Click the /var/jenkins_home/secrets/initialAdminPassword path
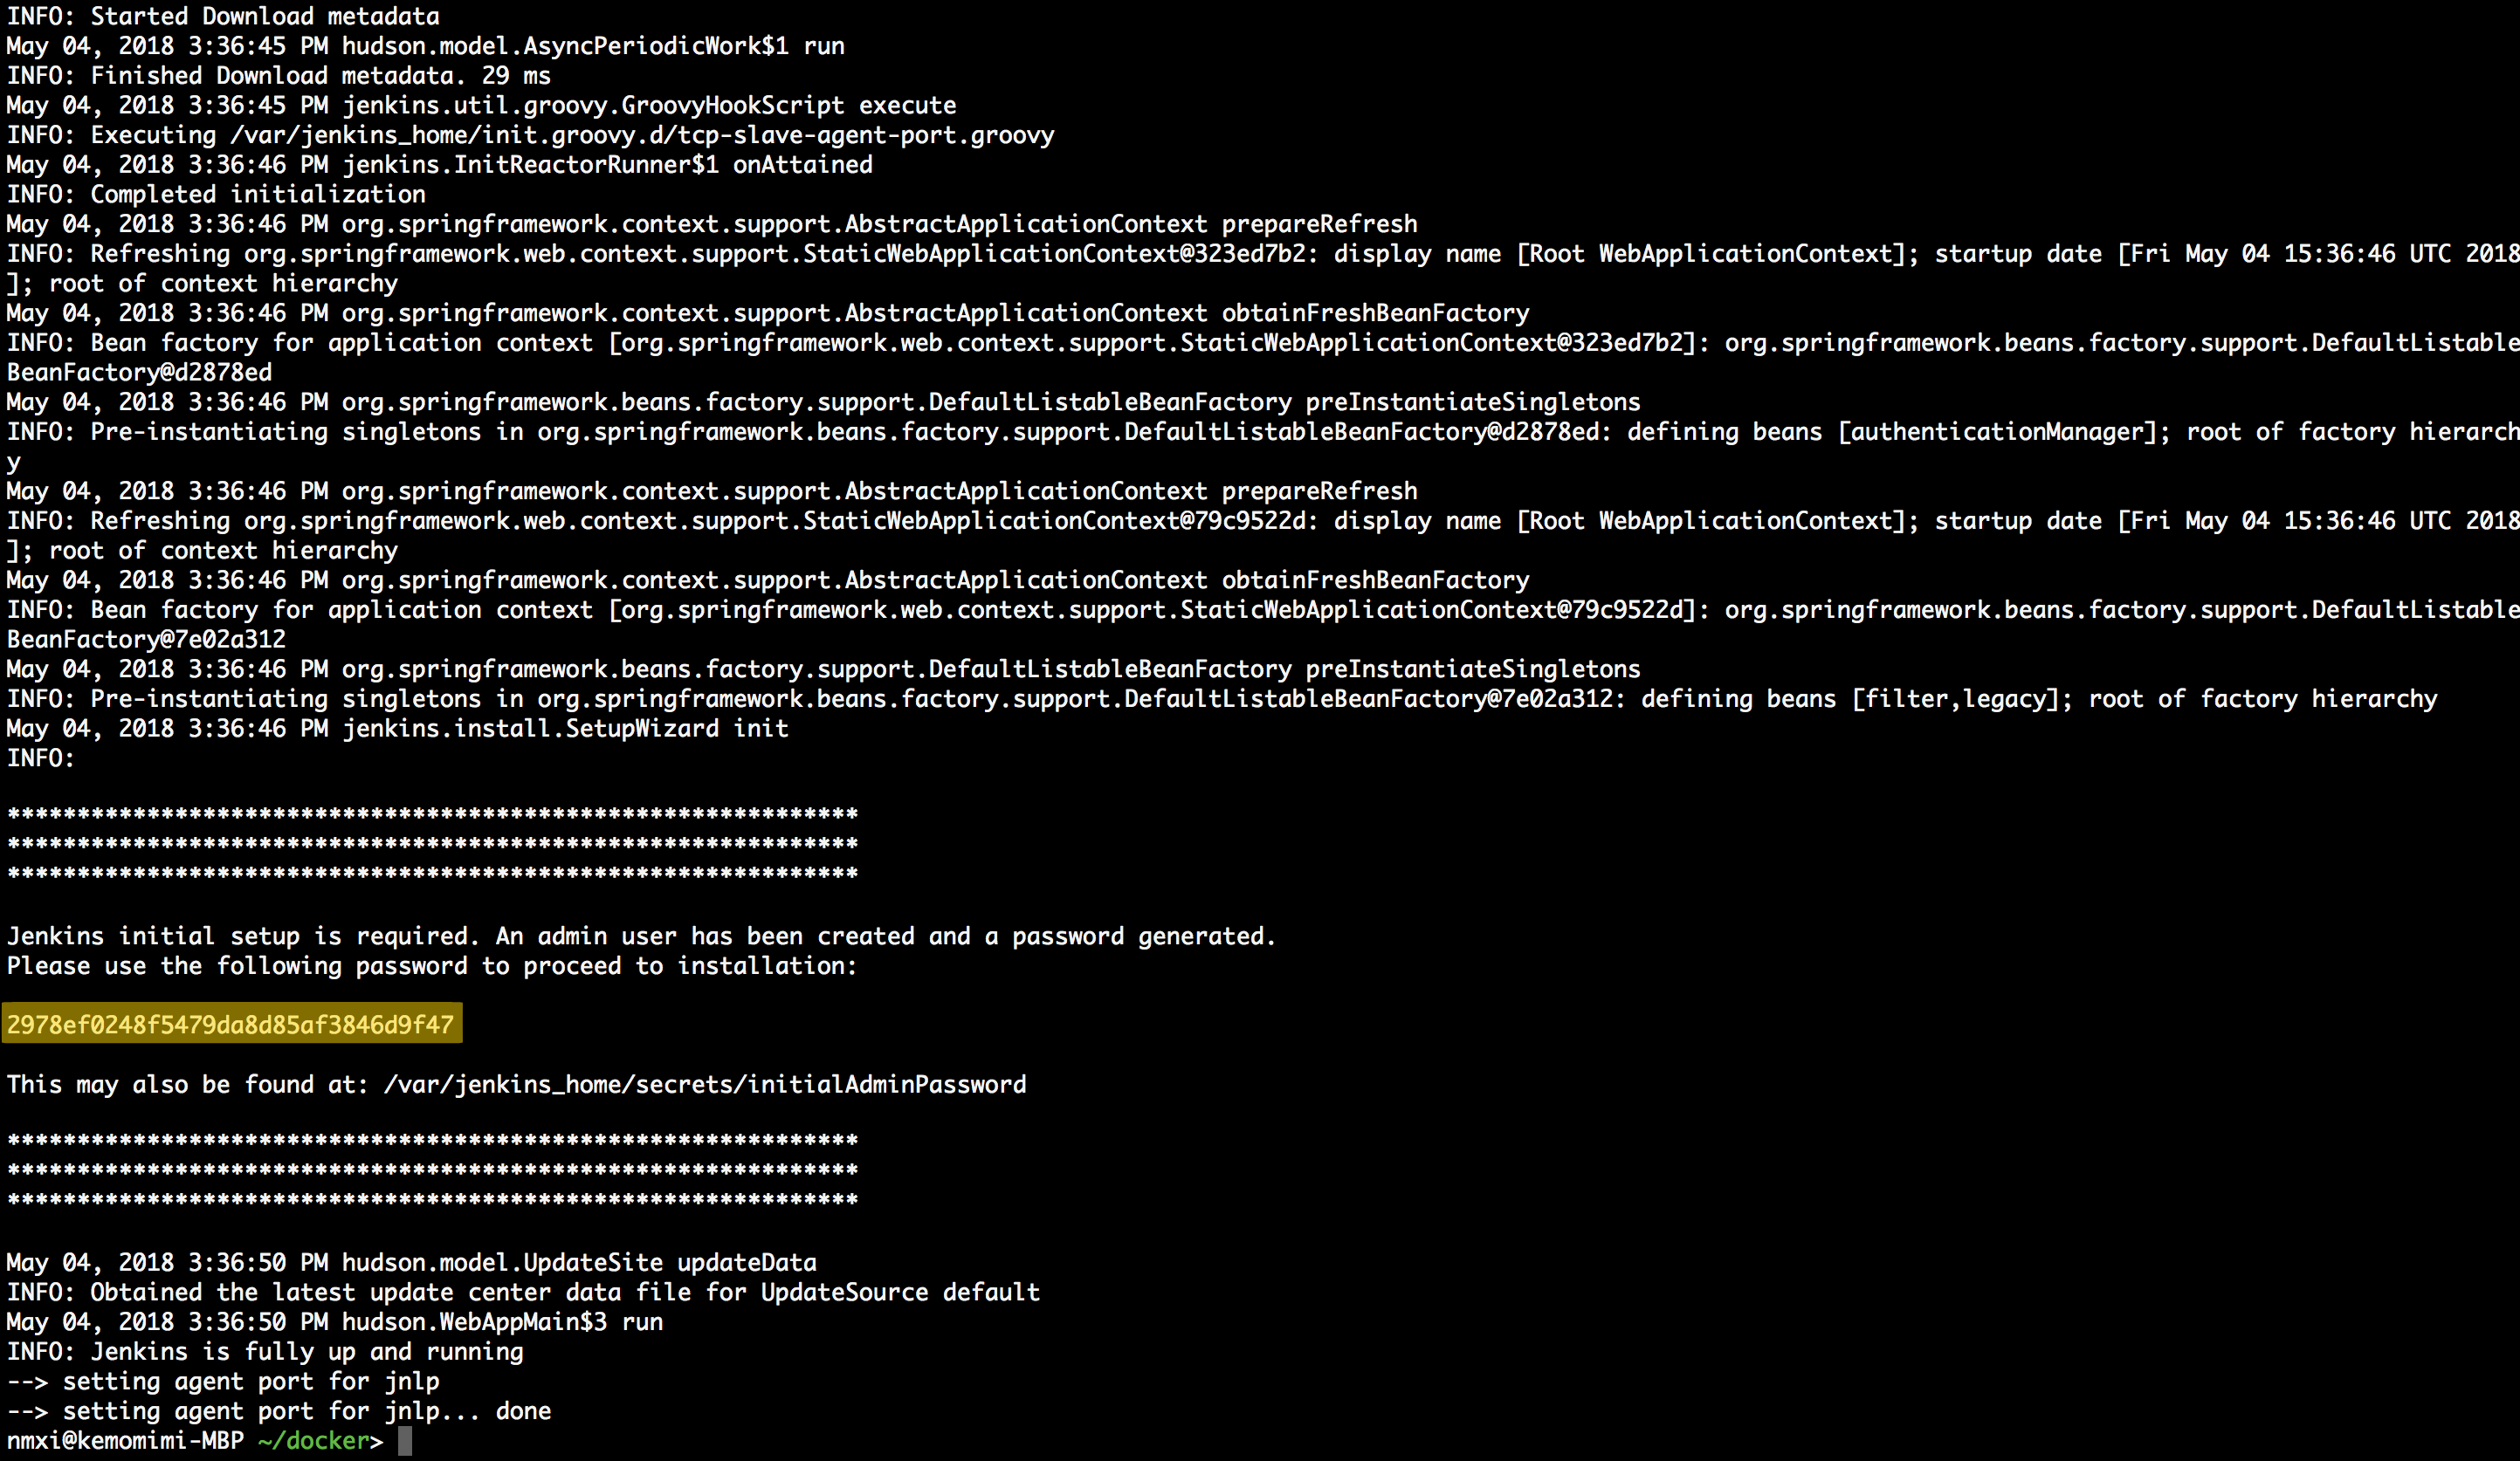 pyautogui.click(x=705, y=1084)
